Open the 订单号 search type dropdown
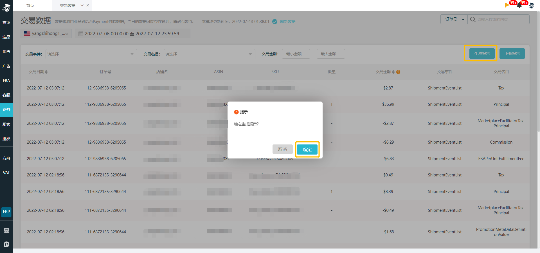The image size is (540, 253). point(454,19)
